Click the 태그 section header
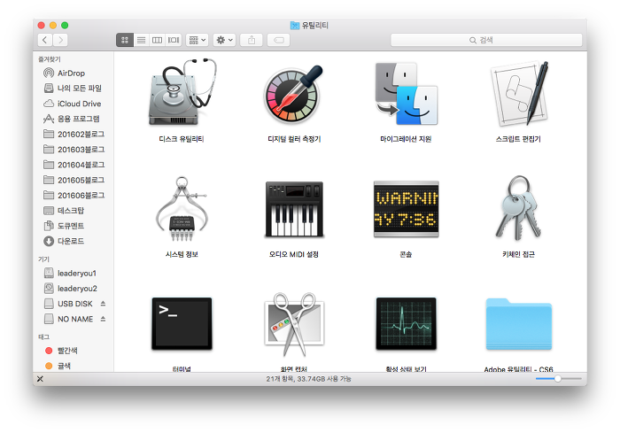Screen dimensions: 620x433 [43, 336]
